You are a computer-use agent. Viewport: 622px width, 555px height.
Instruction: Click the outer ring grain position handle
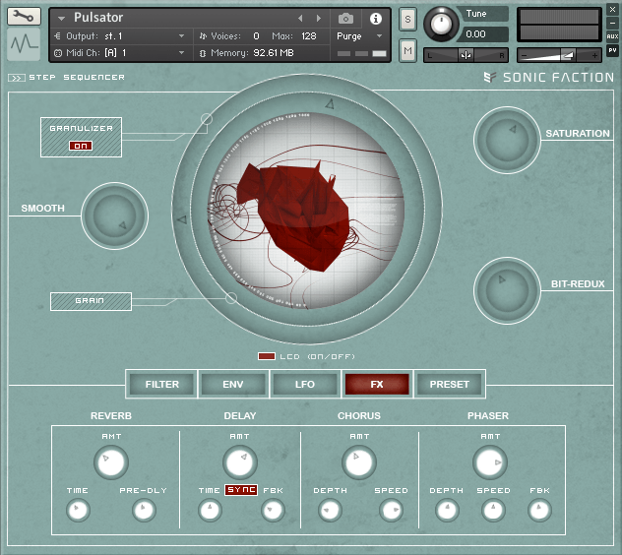pos(231,298)
